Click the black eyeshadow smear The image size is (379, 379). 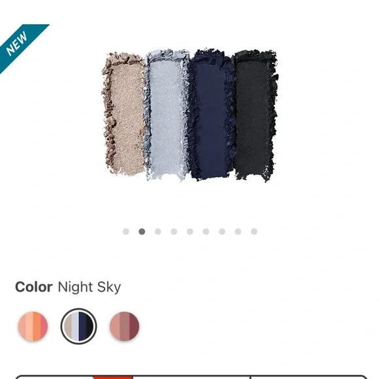255,116
